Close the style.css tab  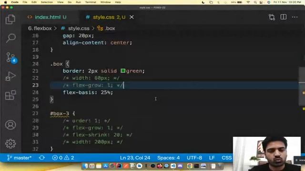tap(132, 17)
